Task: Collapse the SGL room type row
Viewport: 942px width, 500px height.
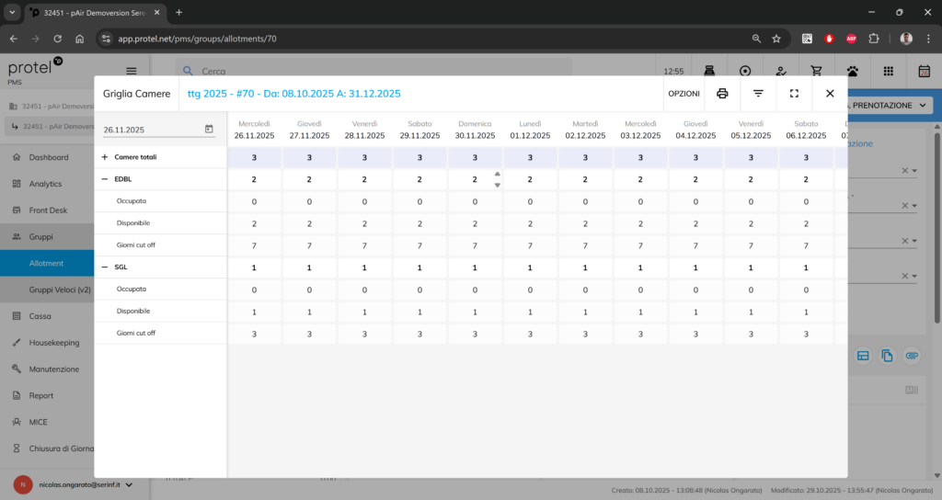Action: (x=105, y=267)
